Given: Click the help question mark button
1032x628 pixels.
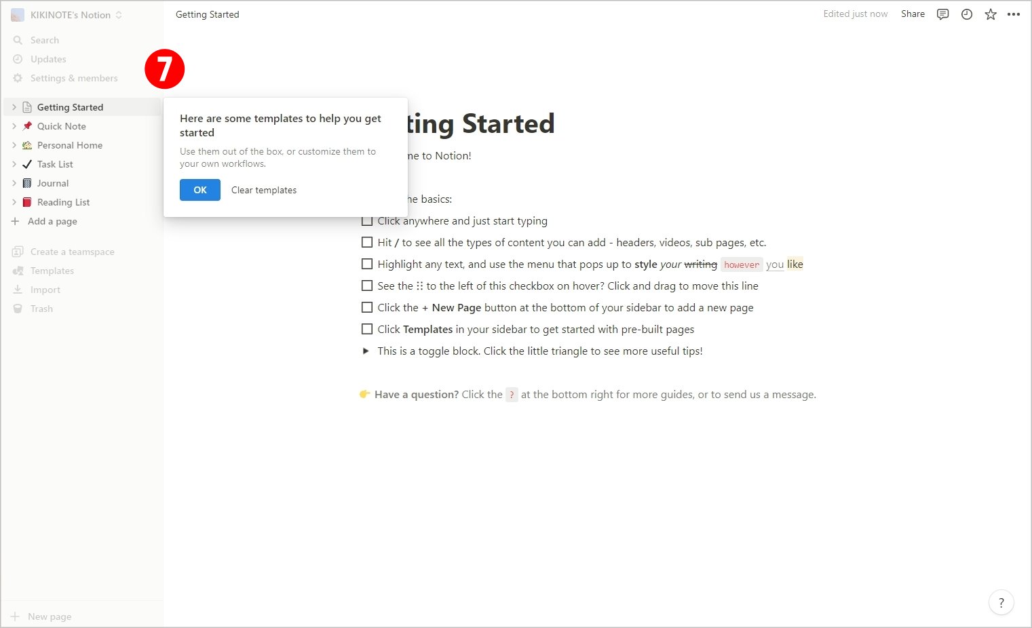Looking at the screenshot, I should pyautogui.click(x=1001, y=602).
